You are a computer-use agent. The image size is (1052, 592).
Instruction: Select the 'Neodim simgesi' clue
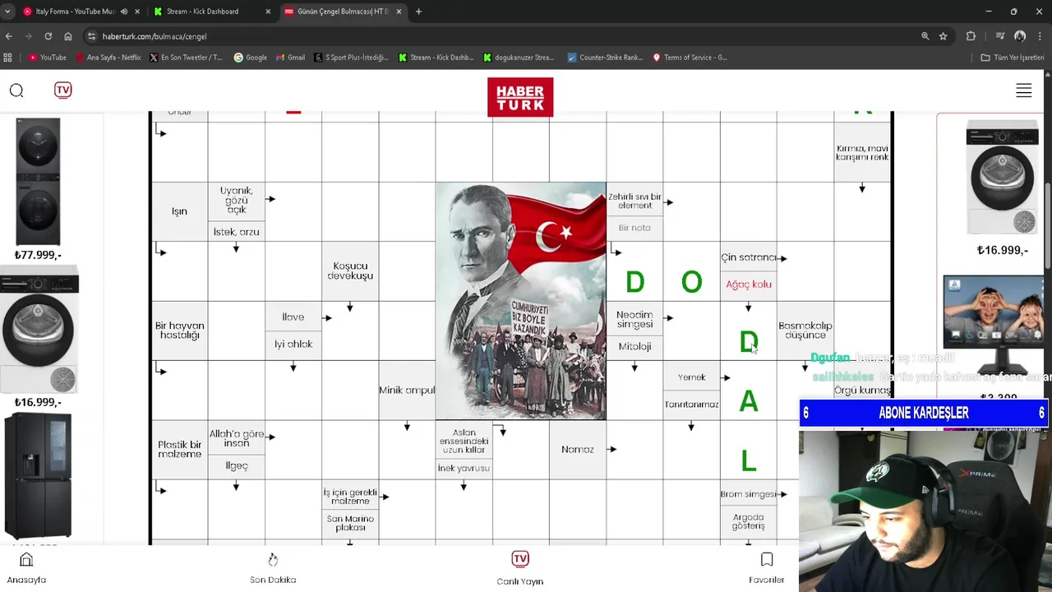(634, 319)
